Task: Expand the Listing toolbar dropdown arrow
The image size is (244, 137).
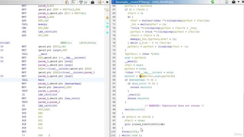Action: click(103, 2)
